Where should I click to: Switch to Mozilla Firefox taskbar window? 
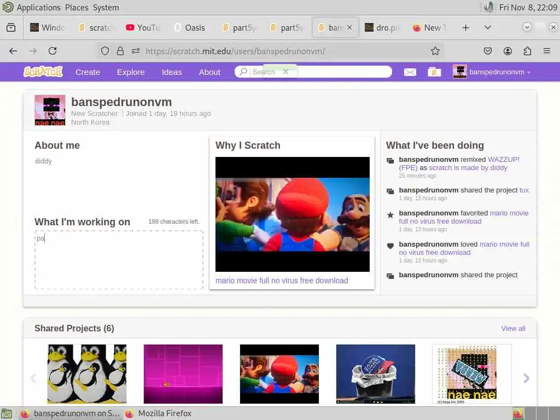click(159, 413)
